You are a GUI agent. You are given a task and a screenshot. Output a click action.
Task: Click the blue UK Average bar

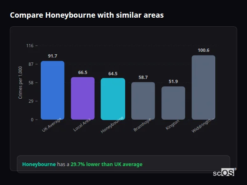pyautogui.click(x=52, y=90)
